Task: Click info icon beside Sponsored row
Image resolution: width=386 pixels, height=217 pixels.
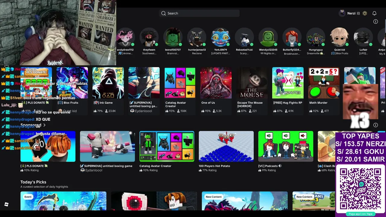Action: coord(375,125)
